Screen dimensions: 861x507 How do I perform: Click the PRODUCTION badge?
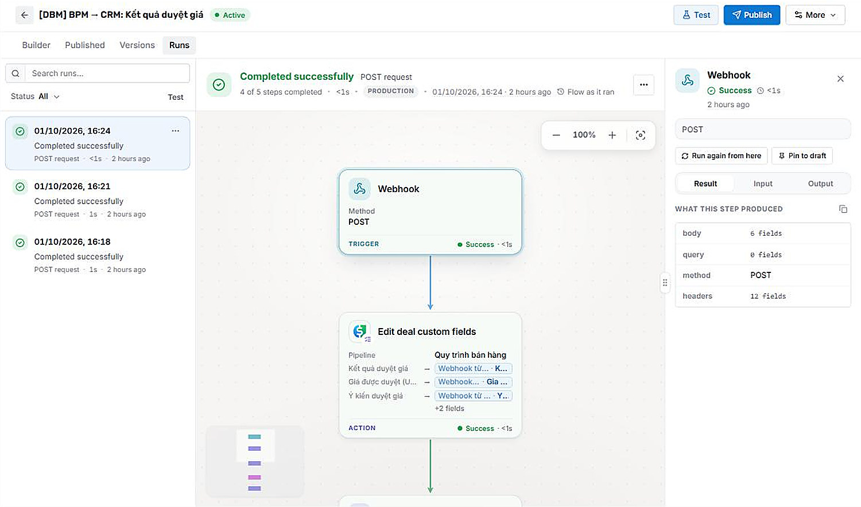391,91
